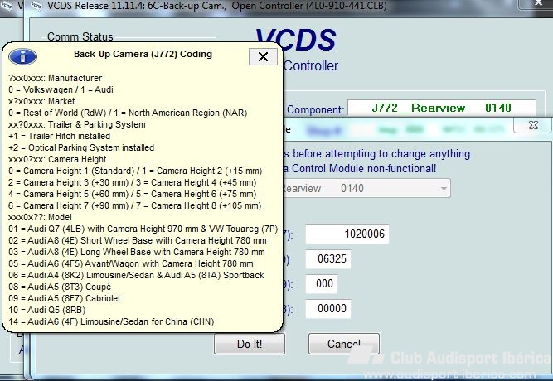553x381 pixels.
Task: Click '14 = Audi A6 (4F) China' line
Action: [111, 321]
